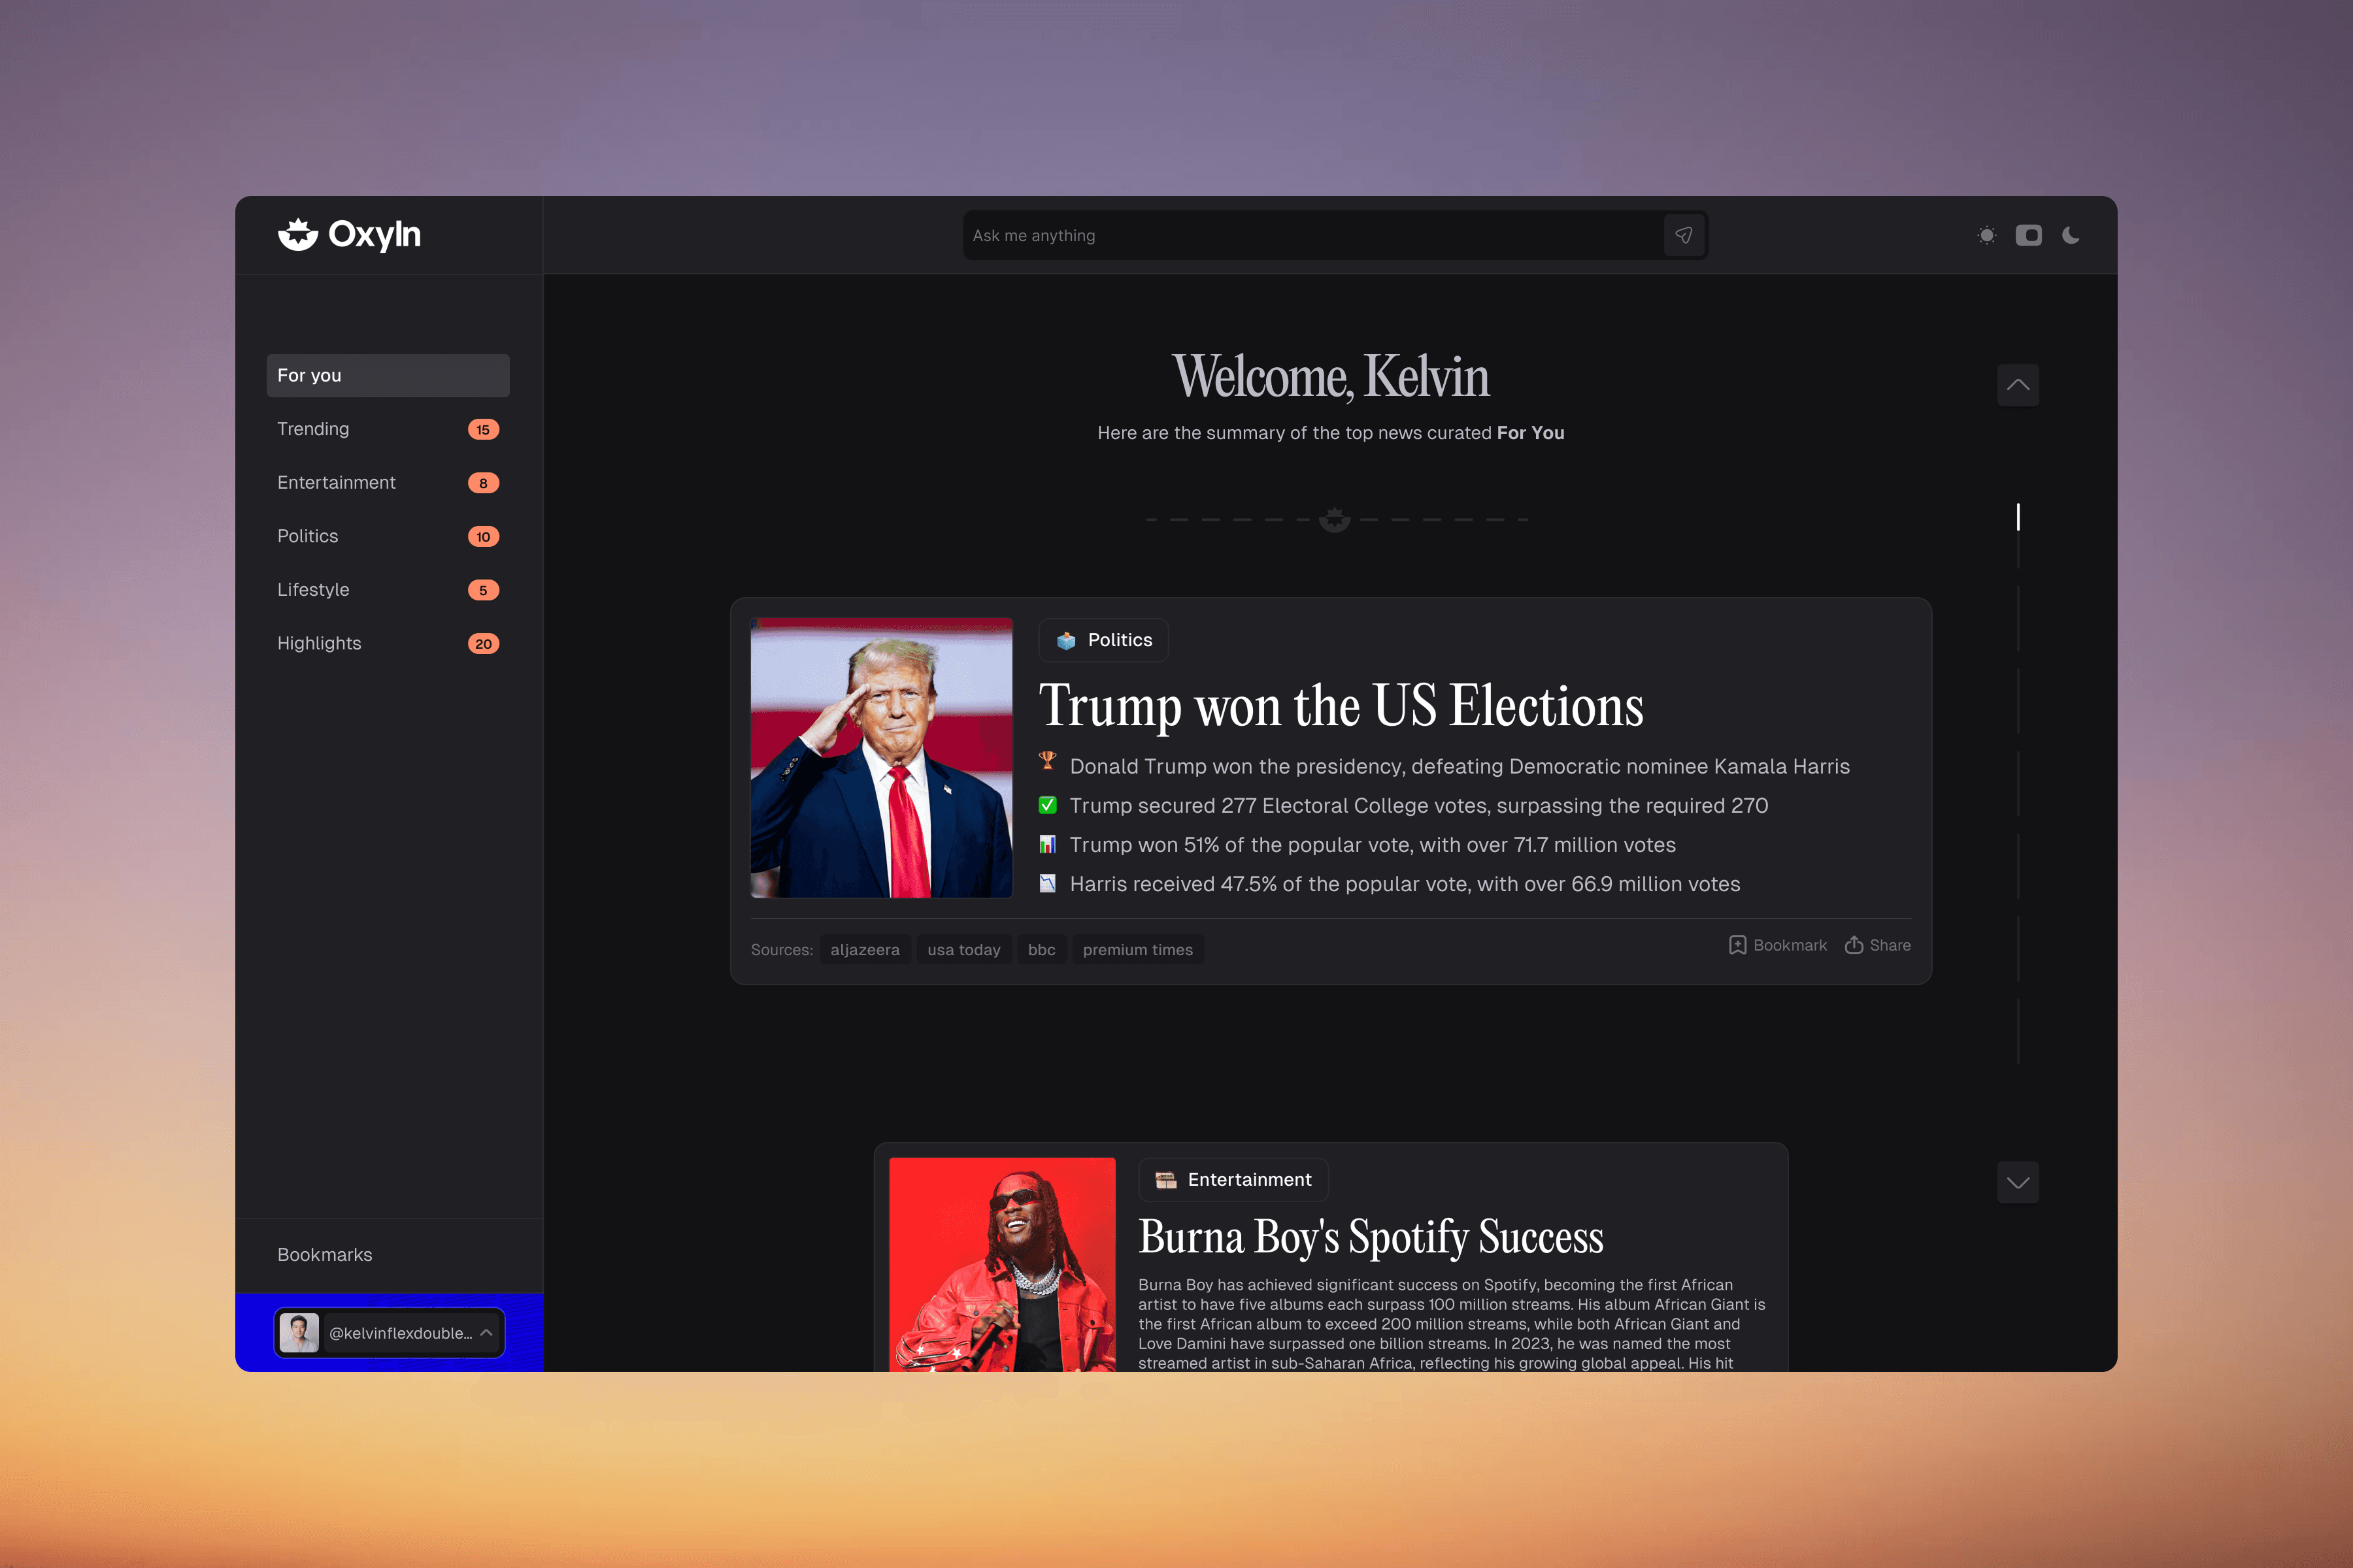Viewport: 2353px width, 1568px height.
Task: Click the Entertainment clapperboard tag icon
Action: (1165, 1180)
